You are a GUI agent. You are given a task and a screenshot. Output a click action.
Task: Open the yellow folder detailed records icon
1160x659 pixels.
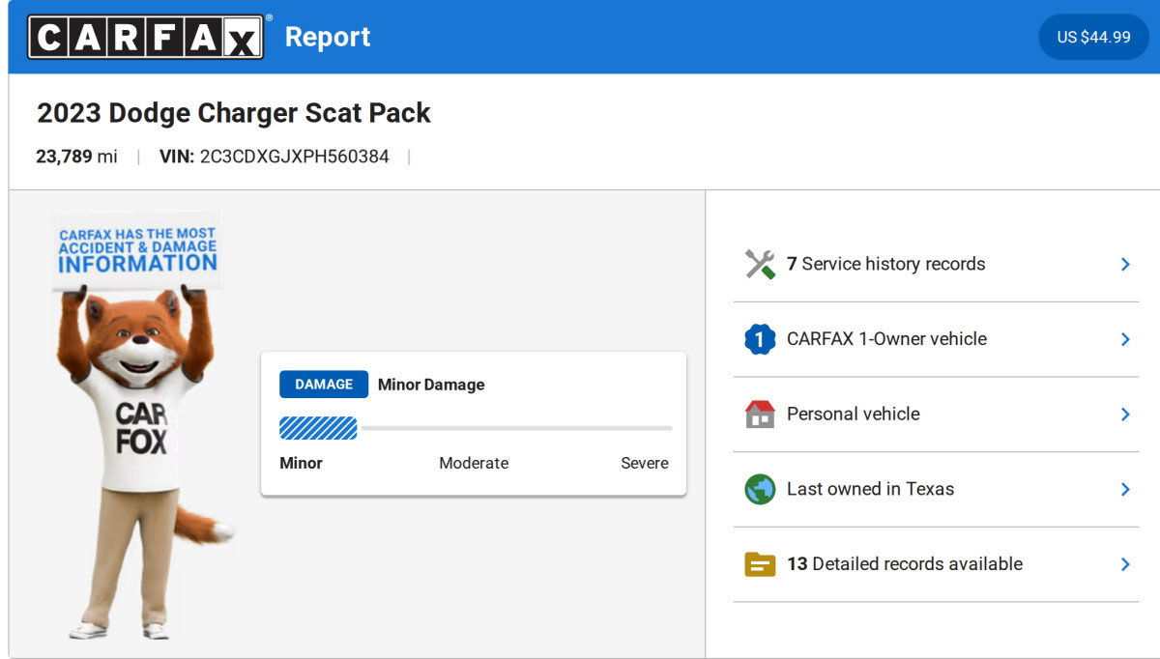tap(760, 563)
